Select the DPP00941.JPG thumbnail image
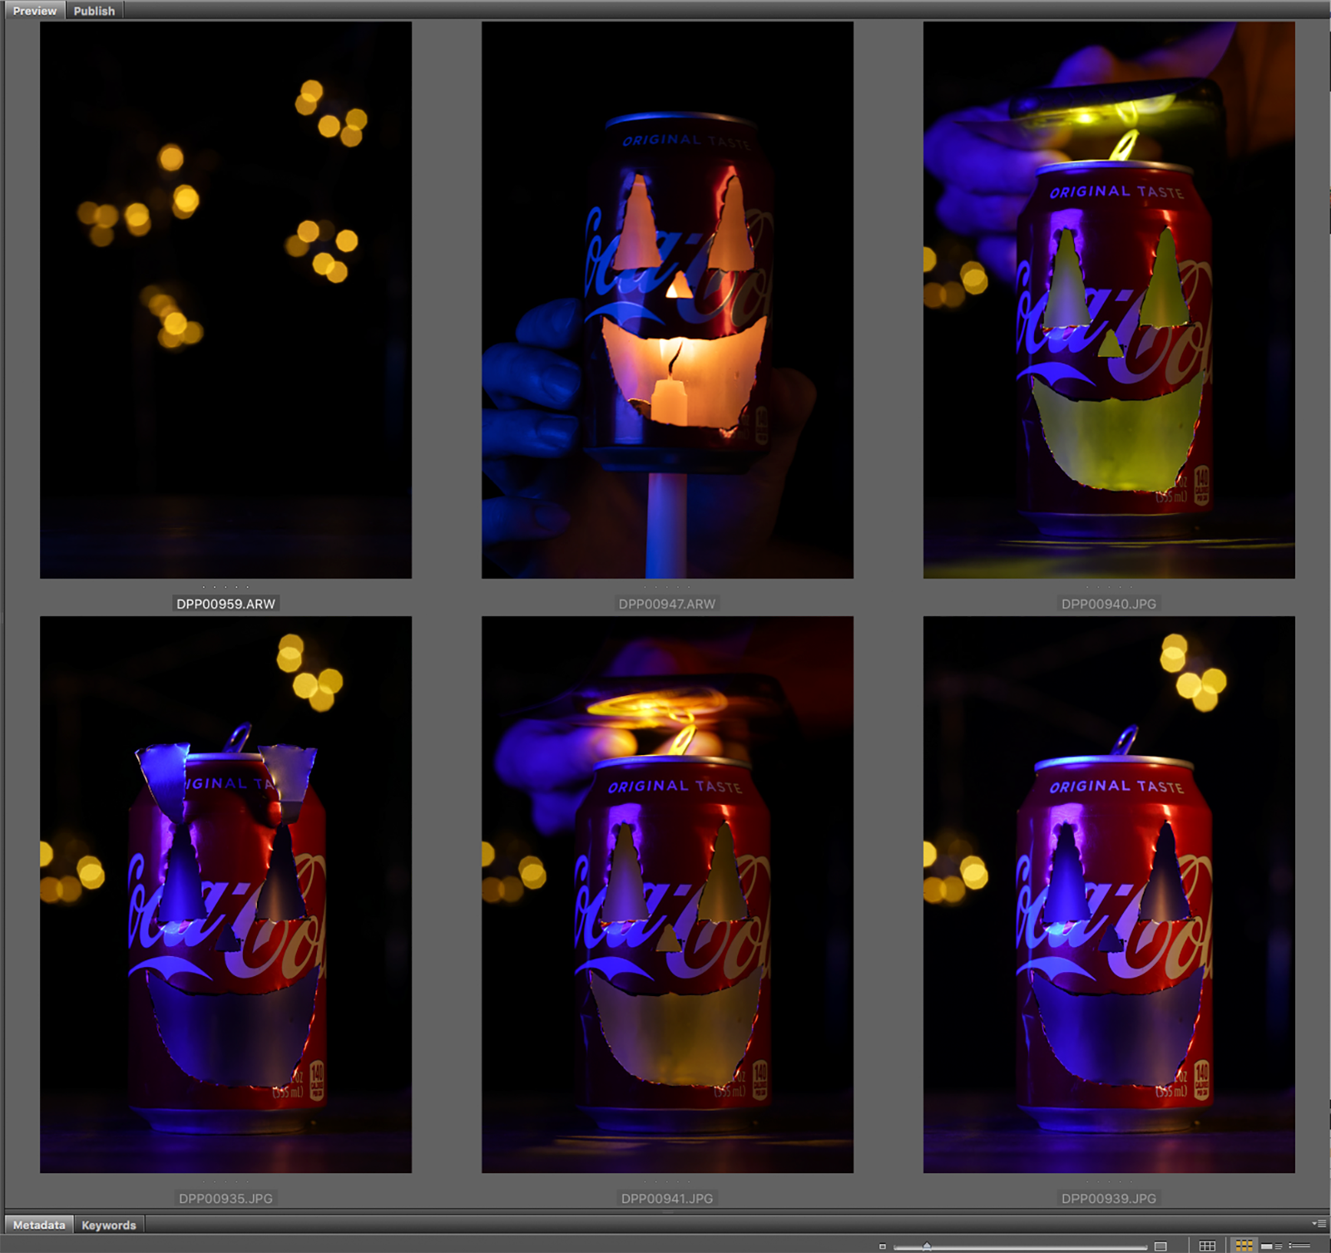 667,895
